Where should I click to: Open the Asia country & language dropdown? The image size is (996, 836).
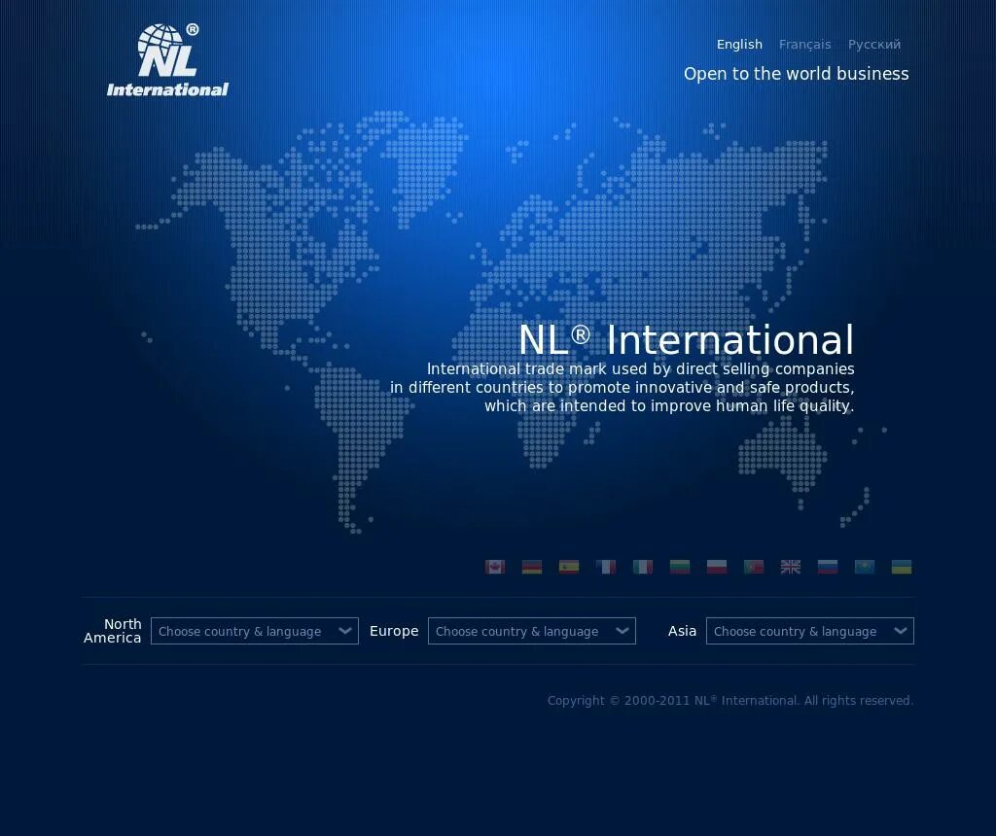pyautogui.click(x=810, y=631)
